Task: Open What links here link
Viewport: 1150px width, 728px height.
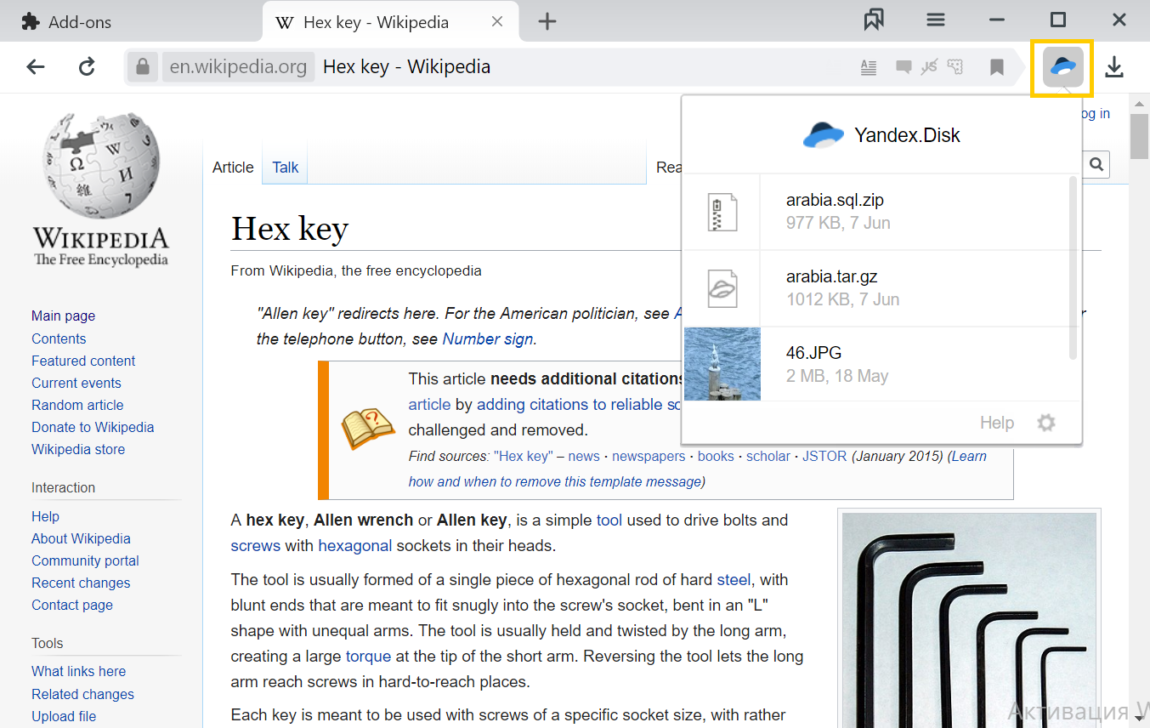Action: tap(78, 672)
